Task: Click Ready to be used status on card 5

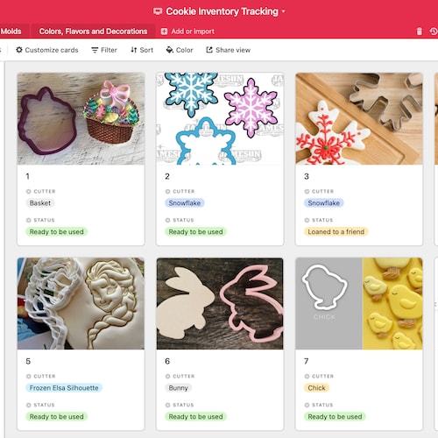Action: pos(56,417)
